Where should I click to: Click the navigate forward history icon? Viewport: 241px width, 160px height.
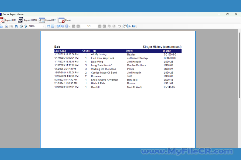point(114,26)
